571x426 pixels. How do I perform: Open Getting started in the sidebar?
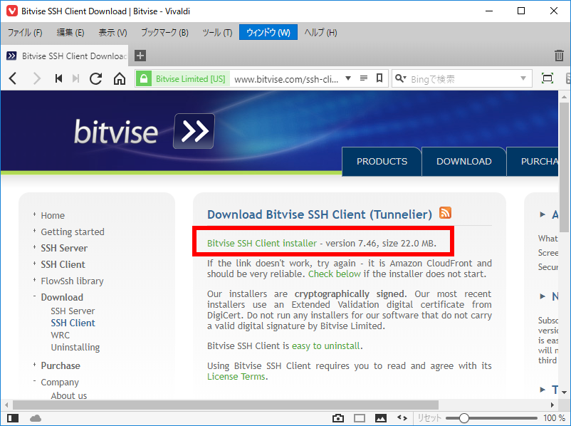[73, 232]
